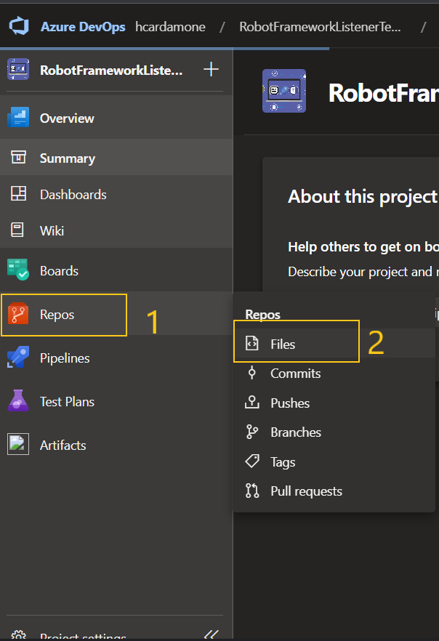The image size is (439, 641).
Task: Click the project avatar thumbnail in header
Action: click(x=284, y=91)
